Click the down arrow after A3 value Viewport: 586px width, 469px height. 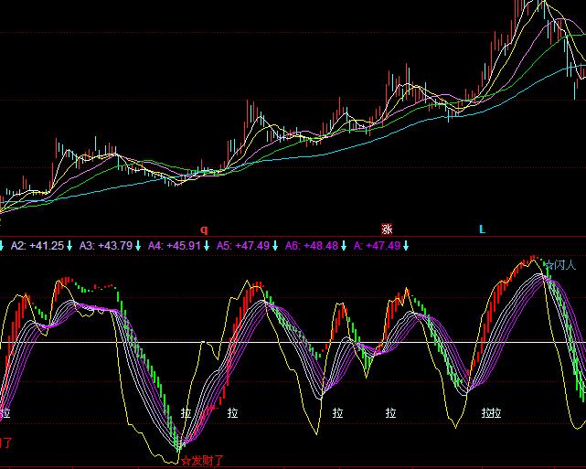(x=138, y=246)
